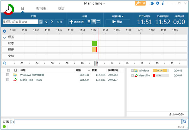Viewport: 189px width, 130px height.
Task: Click the timeline zoom magnifier icon
Action: coord(4,63)
